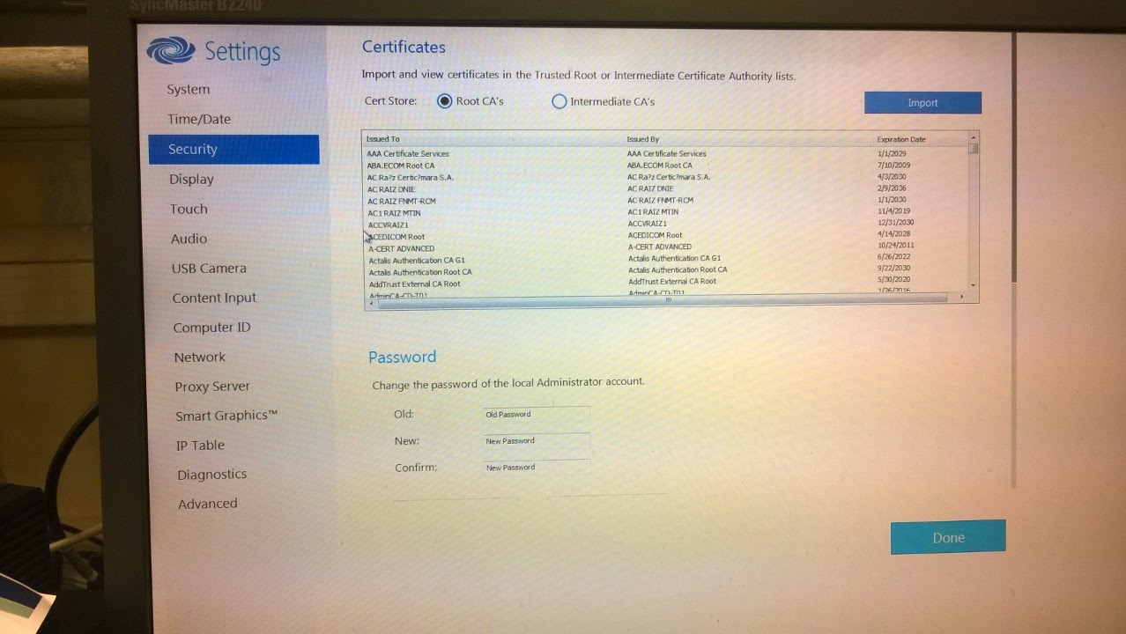Open Advanced settings
The width and height of the screenshot is (1126, 634).
(x=207, y=504)
